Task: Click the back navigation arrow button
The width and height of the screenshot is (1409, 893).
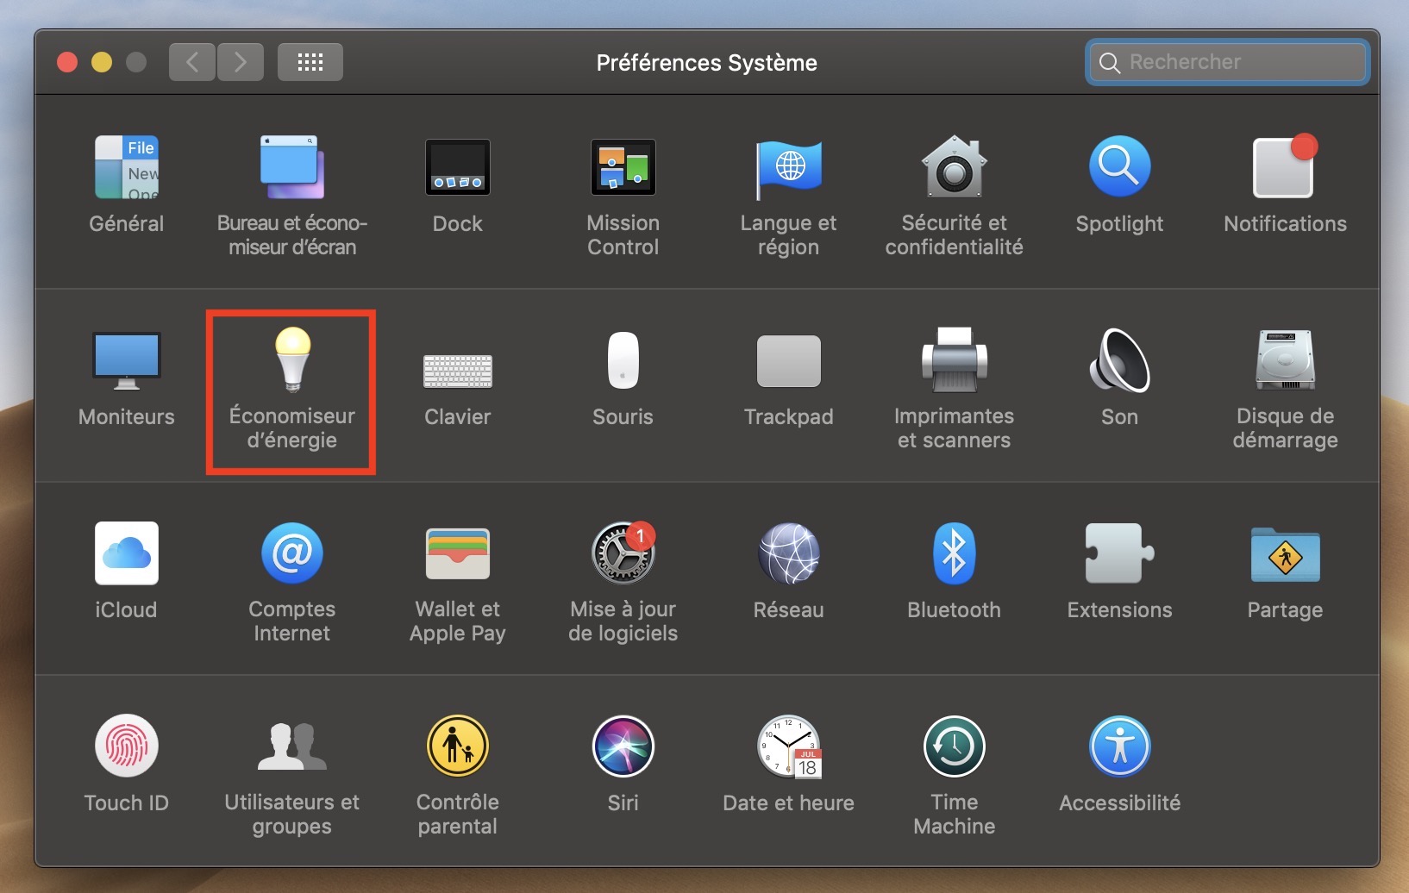Action: (192, 62)
